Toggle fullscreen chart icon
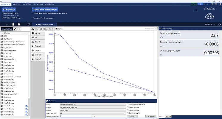This screenshot has height=119, width=222. coord(156,28)
